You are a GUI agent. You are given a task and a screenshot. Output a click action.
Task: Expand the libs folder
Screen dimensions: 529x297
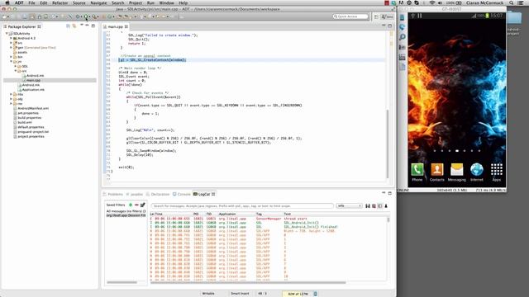pos(11,94)
